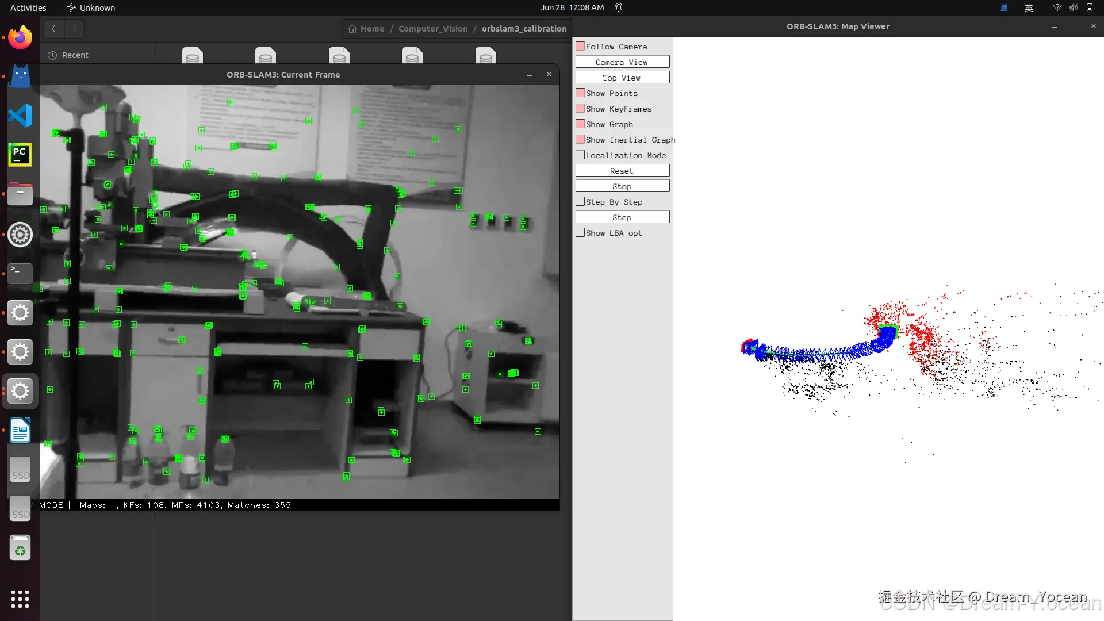Open the Activities overview

point(28,7)
